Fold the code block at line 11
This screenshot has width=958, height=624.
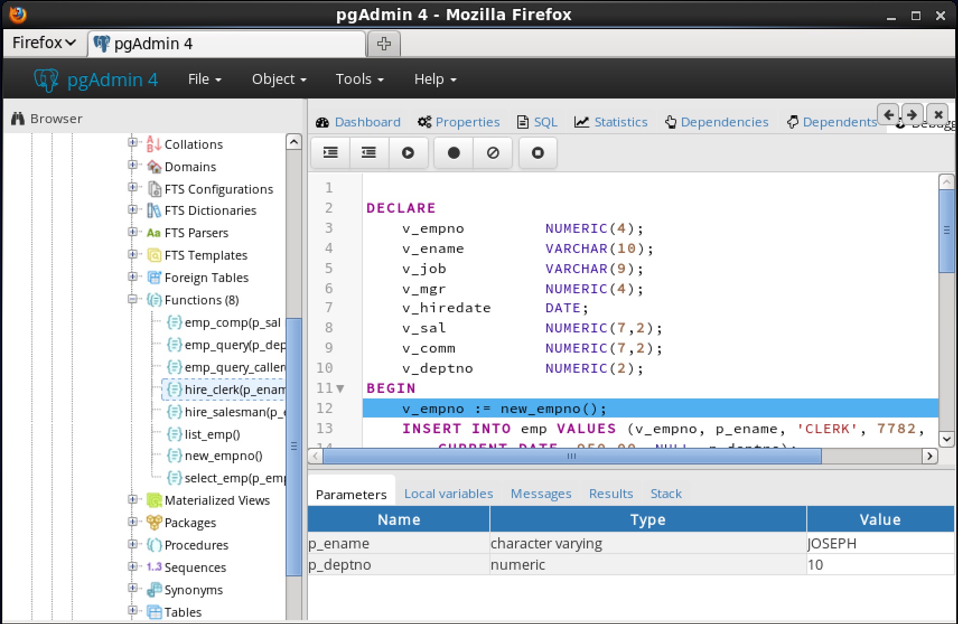(340, 388)
